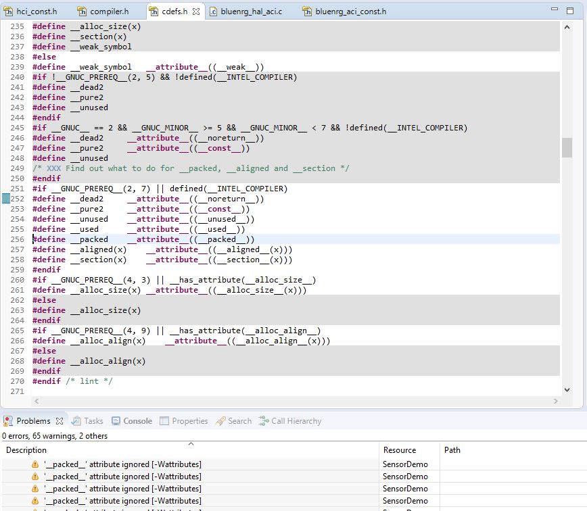Click the Path column header

point(452,450)
